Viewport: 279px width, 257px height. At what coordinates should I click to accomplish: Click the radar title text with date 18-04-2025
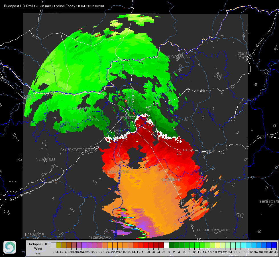[x=54, y=6]
